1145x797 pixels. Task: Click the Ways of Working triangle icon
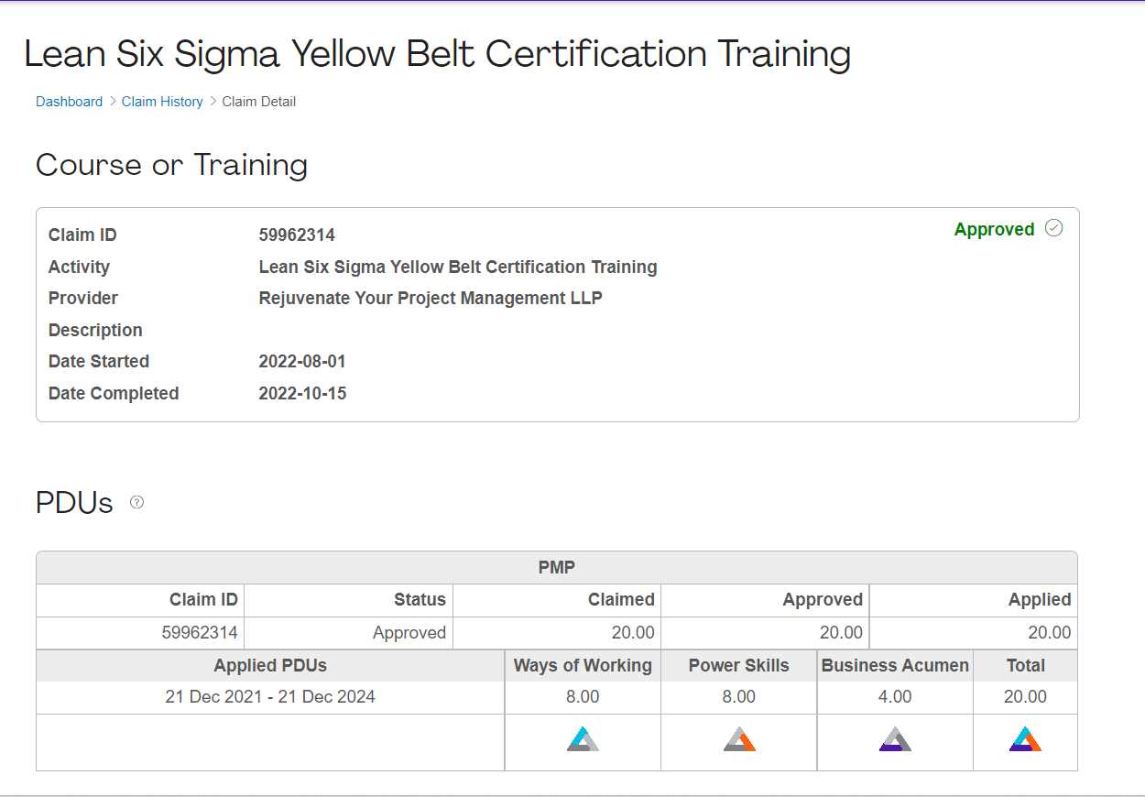583,739
